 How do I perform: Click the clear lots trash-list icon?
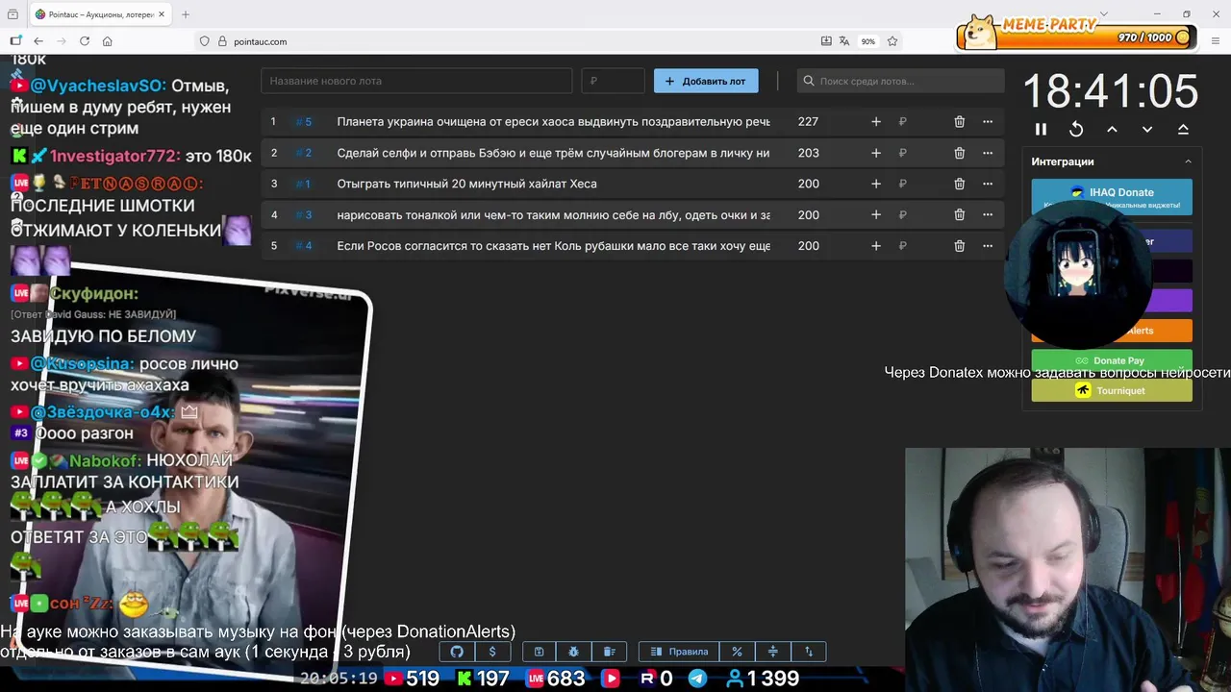(x=609, y=652)
